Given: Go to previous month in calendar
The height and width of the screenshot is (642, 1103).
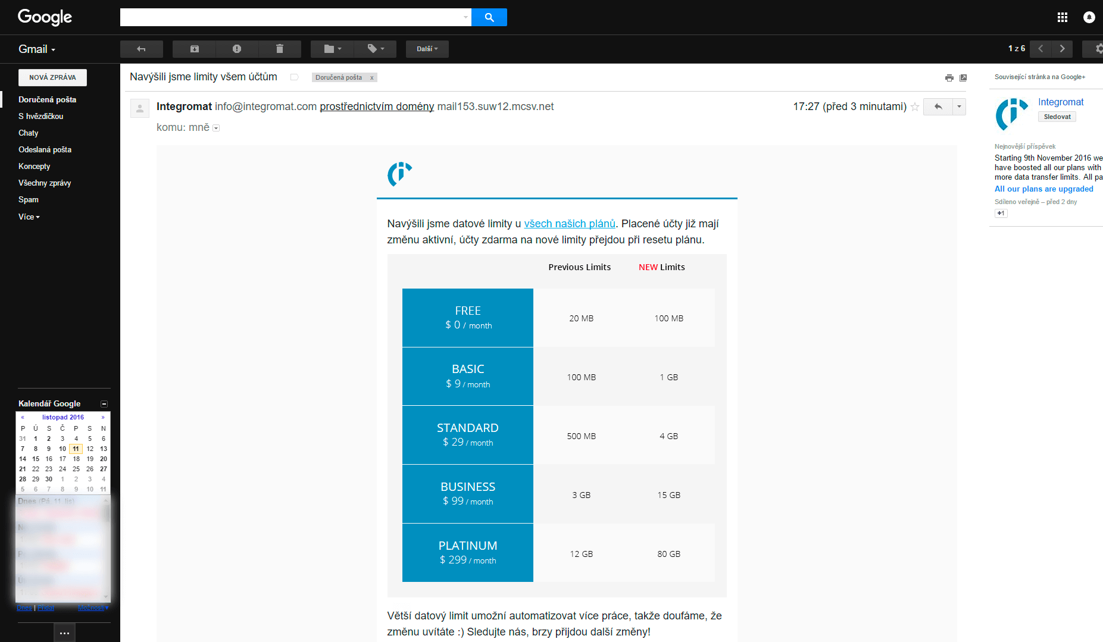Looking at the screenshot, I should [x=23, y=418].
